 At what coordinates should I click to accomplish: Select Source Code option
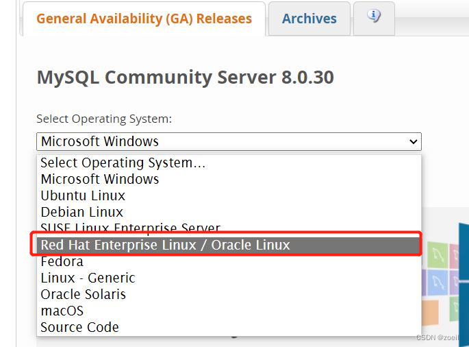[229, 328]
